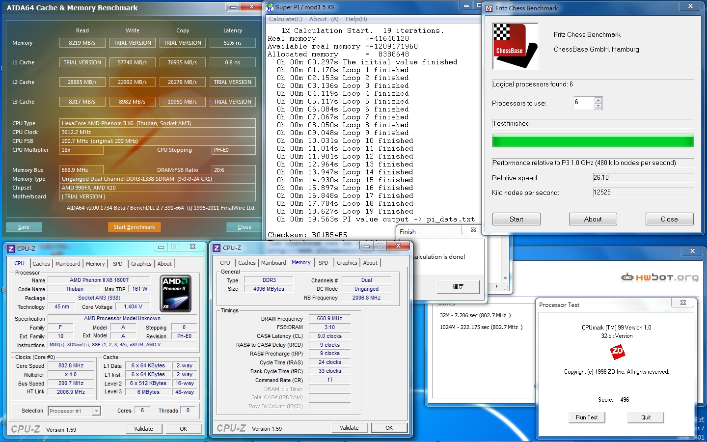This screenshot has width=707, height=442.
Task: Switch to Memory tab in left CPU-Z
Action: tap(95, 264)
